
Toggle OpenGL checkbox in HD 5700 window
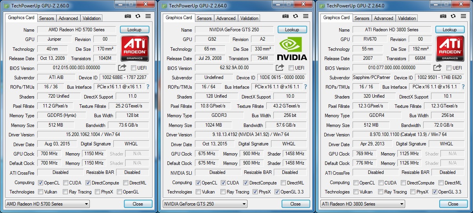coord(119,192)
